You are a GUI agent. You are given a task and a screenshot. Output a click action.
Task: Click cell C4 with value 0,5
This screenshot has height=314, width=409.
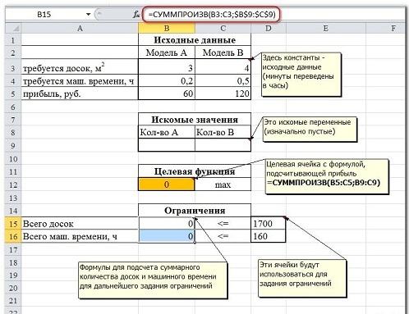click(x=223, y=81)
